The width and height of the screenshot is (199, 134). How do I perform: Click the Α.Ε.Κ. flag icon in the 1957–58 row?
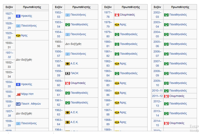click(68, 64)
